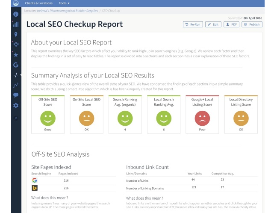Open the line graph rankings icon
Image resolution: width=277 pixels, height=213 pixels.
pos(16,85)
